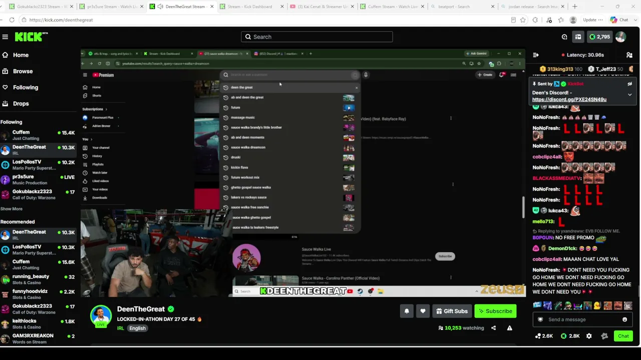Screen dimensions: 641x360
Task: Open keithlocks recommended channel
Action: 38,323
